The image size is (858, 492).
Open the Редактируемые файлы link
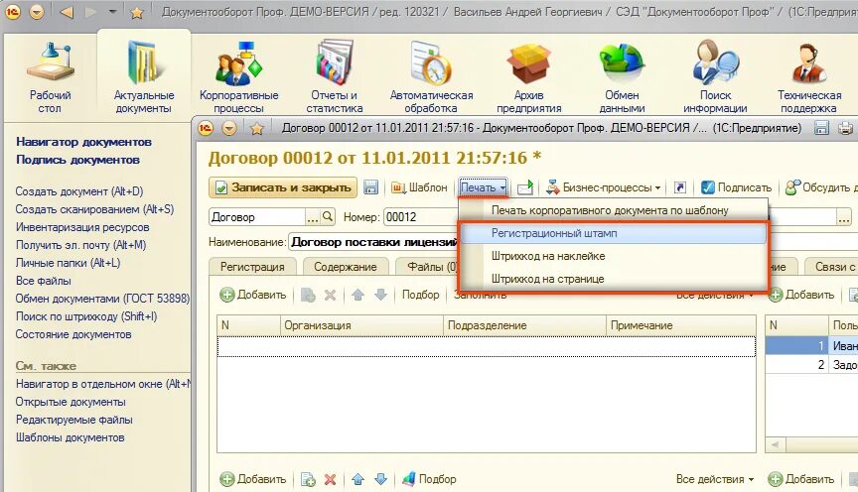click(x=73, y=420)
